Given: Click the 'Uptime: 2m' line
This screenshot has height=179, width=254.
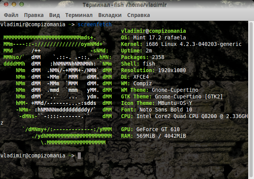Looking at the screenshot, I should 136,51.
